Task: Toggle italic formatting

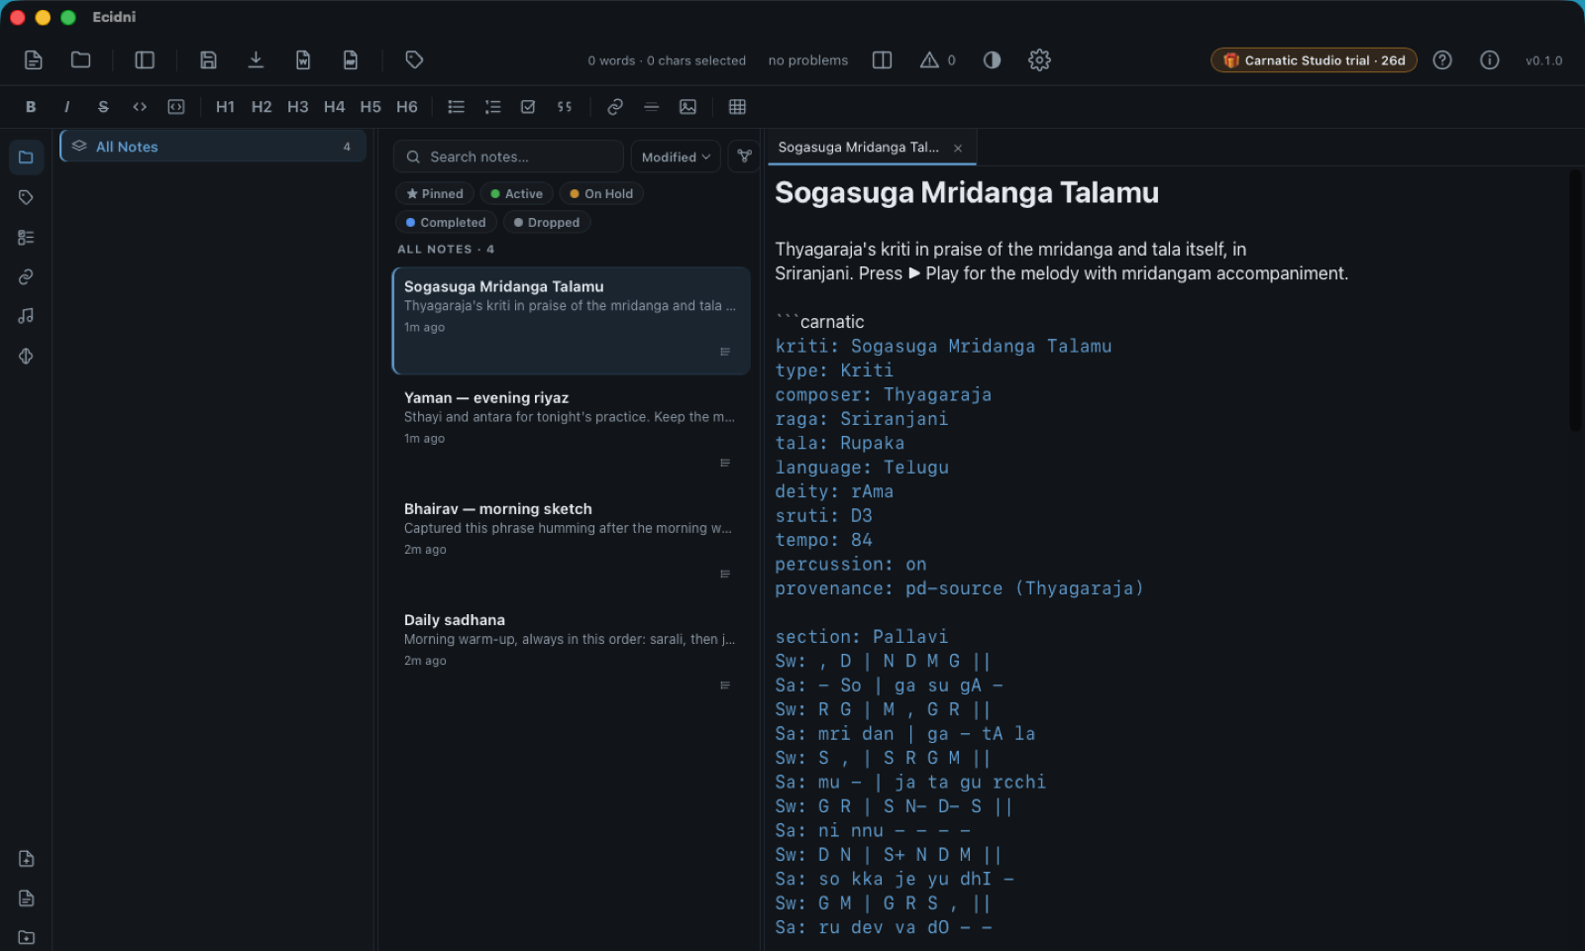Action: click(66, 107)
